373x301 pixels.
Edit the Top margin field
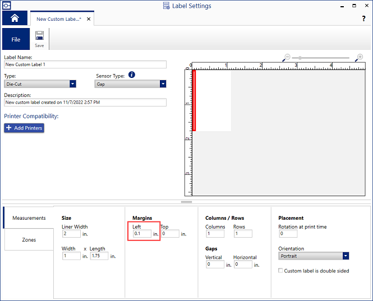[x=170, y=234]
